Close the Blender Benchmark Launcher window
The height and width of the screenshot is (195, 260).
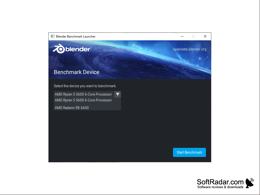[x=205, y=36]
